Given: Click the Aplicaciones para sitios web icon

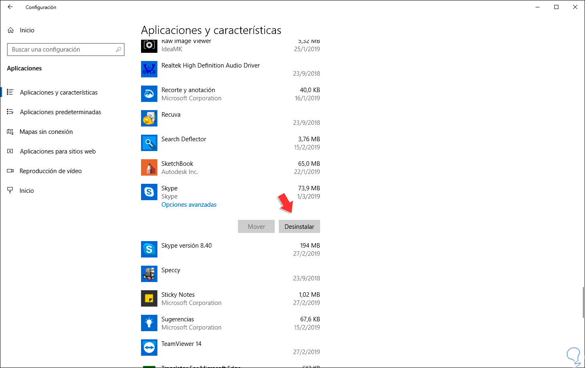Looking at the screenshot, I should [10, 151].
